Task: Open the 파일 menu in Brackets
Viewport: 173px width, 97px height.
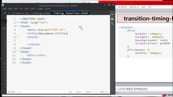Action: point(5,9)
